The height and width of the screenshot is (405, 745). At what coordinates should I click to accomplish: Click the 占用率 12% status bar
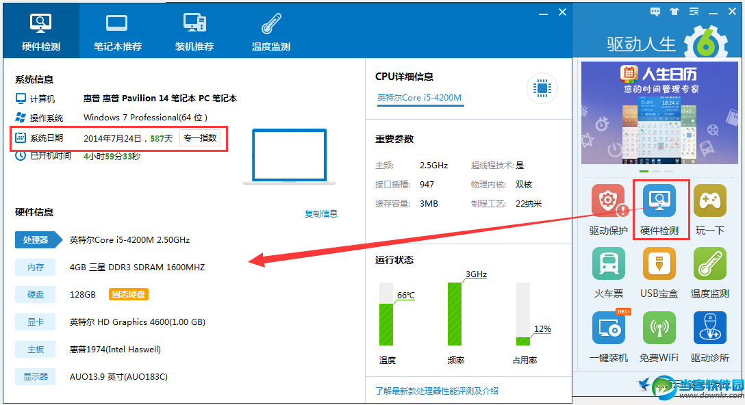[523, 314]
